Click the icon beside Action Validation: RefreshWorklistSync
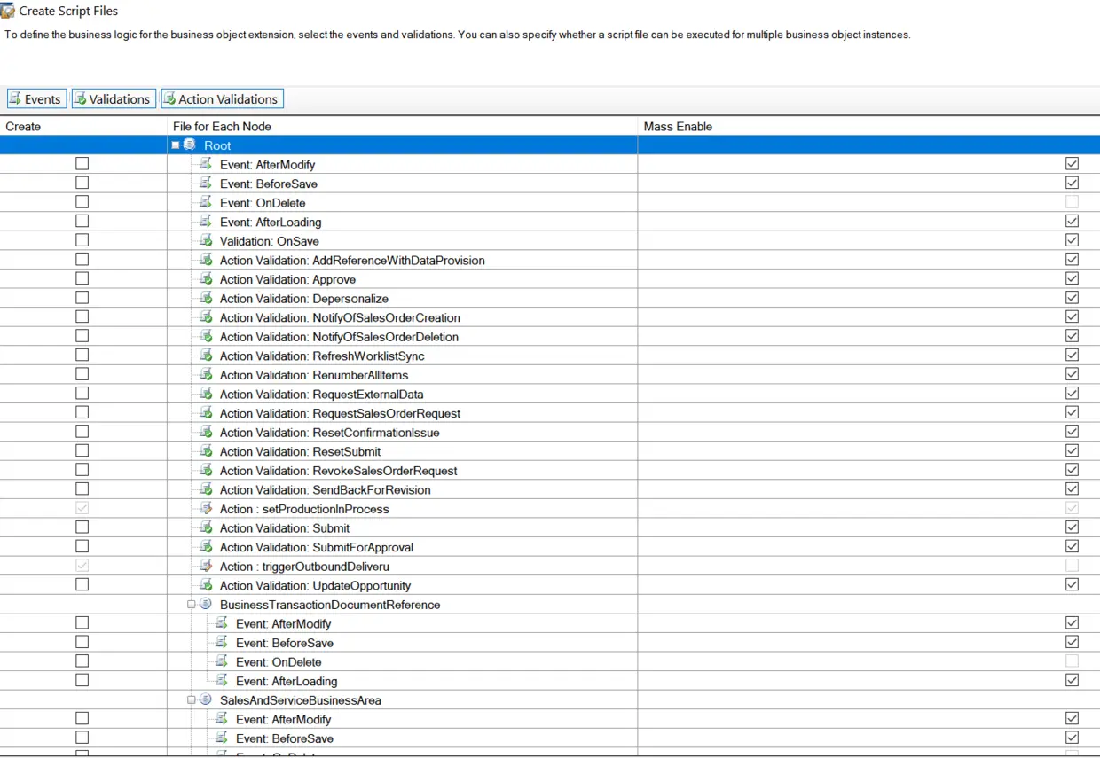 [x=206, y=356]
